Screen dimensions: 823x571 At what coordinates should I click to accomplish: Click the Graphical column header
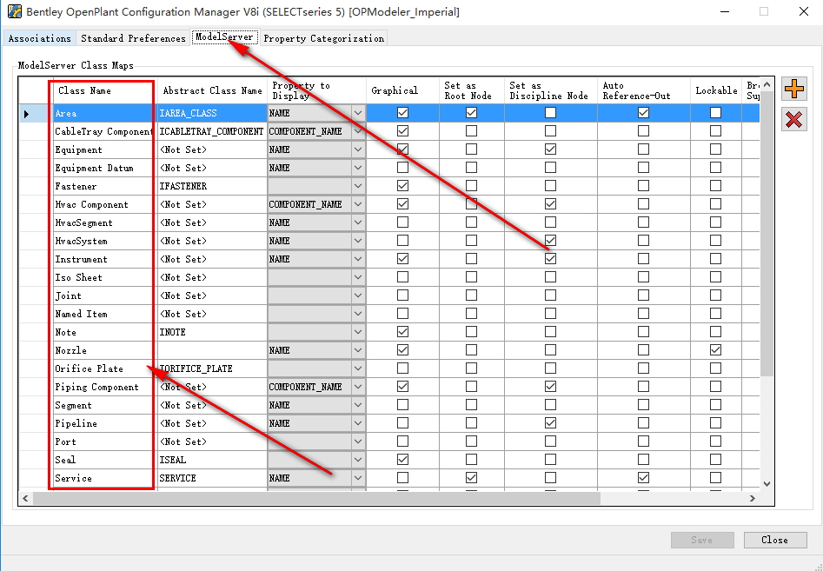coord(402,90)
